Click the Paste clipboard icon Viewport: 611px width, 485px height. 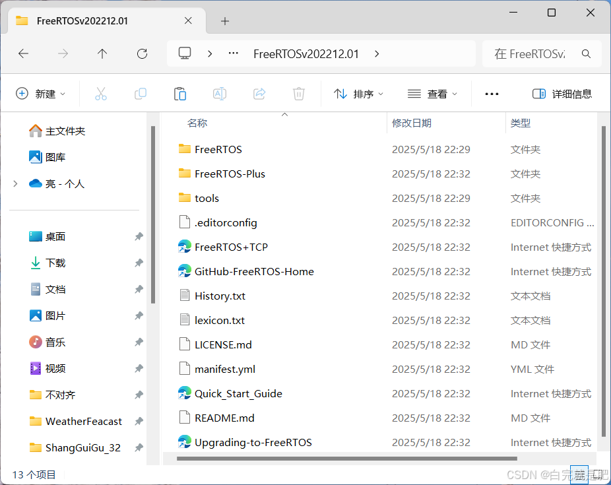coord(180,94)
